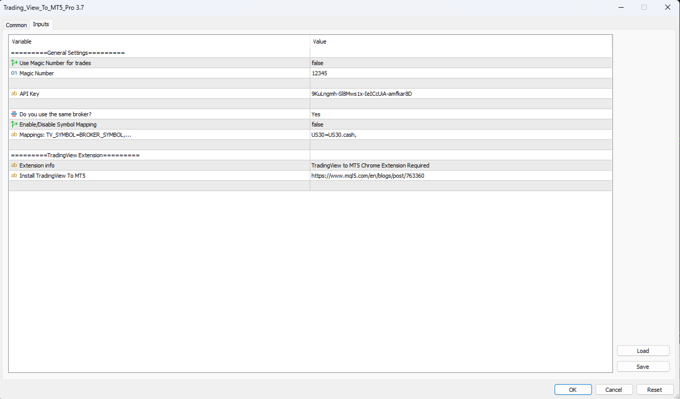This screenshot has height=399, width=680.
Task: Switch to the Common tab
Action: (16, 25)
